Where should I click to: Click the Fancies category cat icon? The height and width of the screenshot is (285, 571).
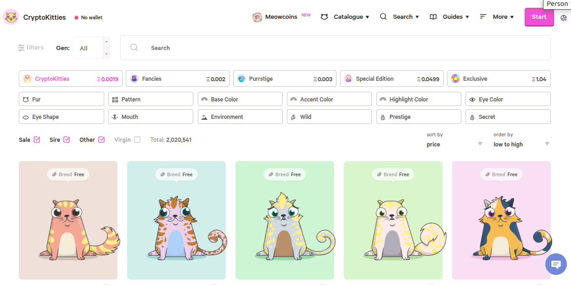tap(134, 78)
